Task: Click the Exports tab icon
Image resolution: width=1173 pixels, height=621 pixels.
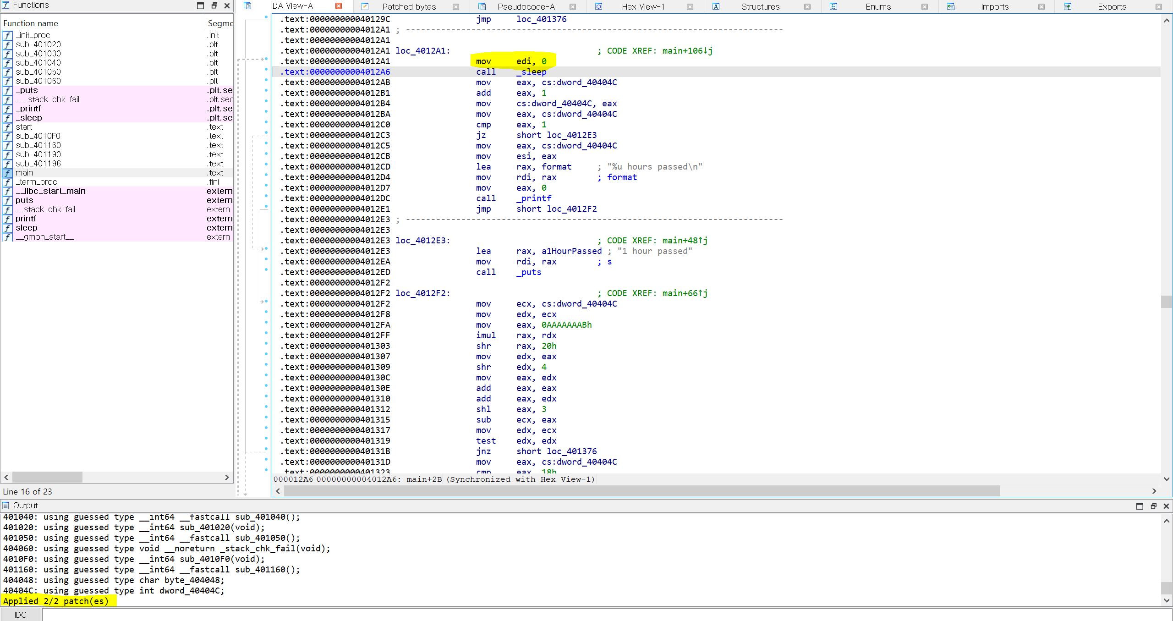Action: 1068,6
